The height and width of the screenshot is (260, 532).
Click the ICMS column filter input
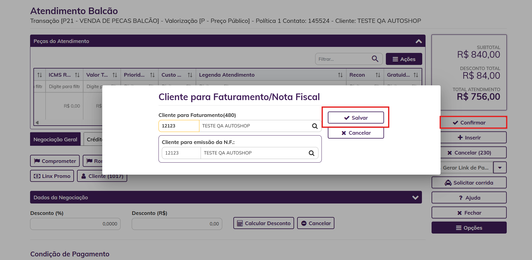[64, 87]
